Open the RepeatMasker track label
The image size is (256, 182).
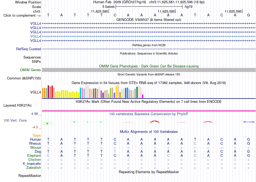tap(30, 176)
